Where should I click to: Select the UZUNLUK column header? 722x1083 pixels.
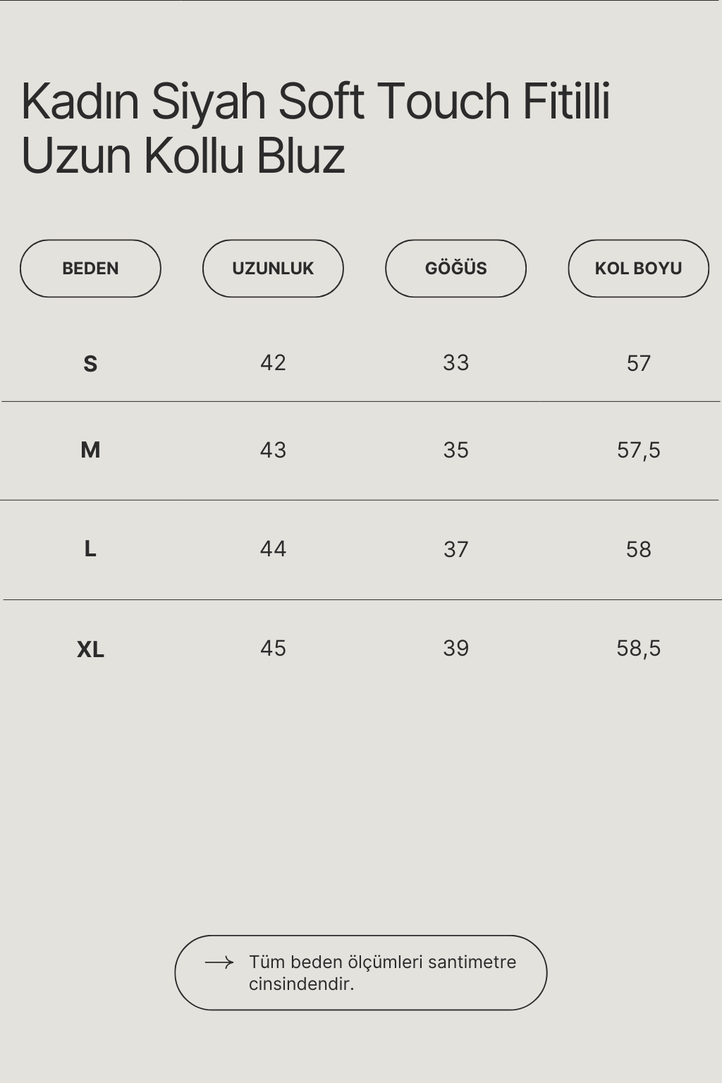point(273,269)
